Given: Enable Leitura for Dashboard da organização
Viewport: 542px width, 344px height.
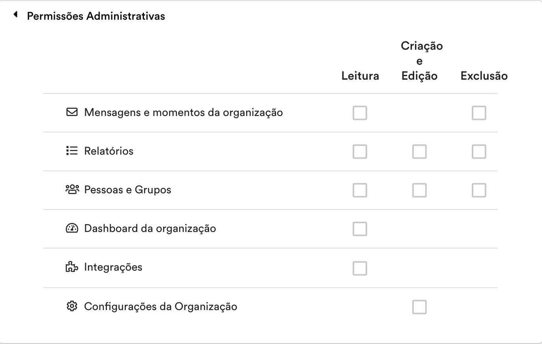Looking at the screenshot, I should (x=360, y=229).
